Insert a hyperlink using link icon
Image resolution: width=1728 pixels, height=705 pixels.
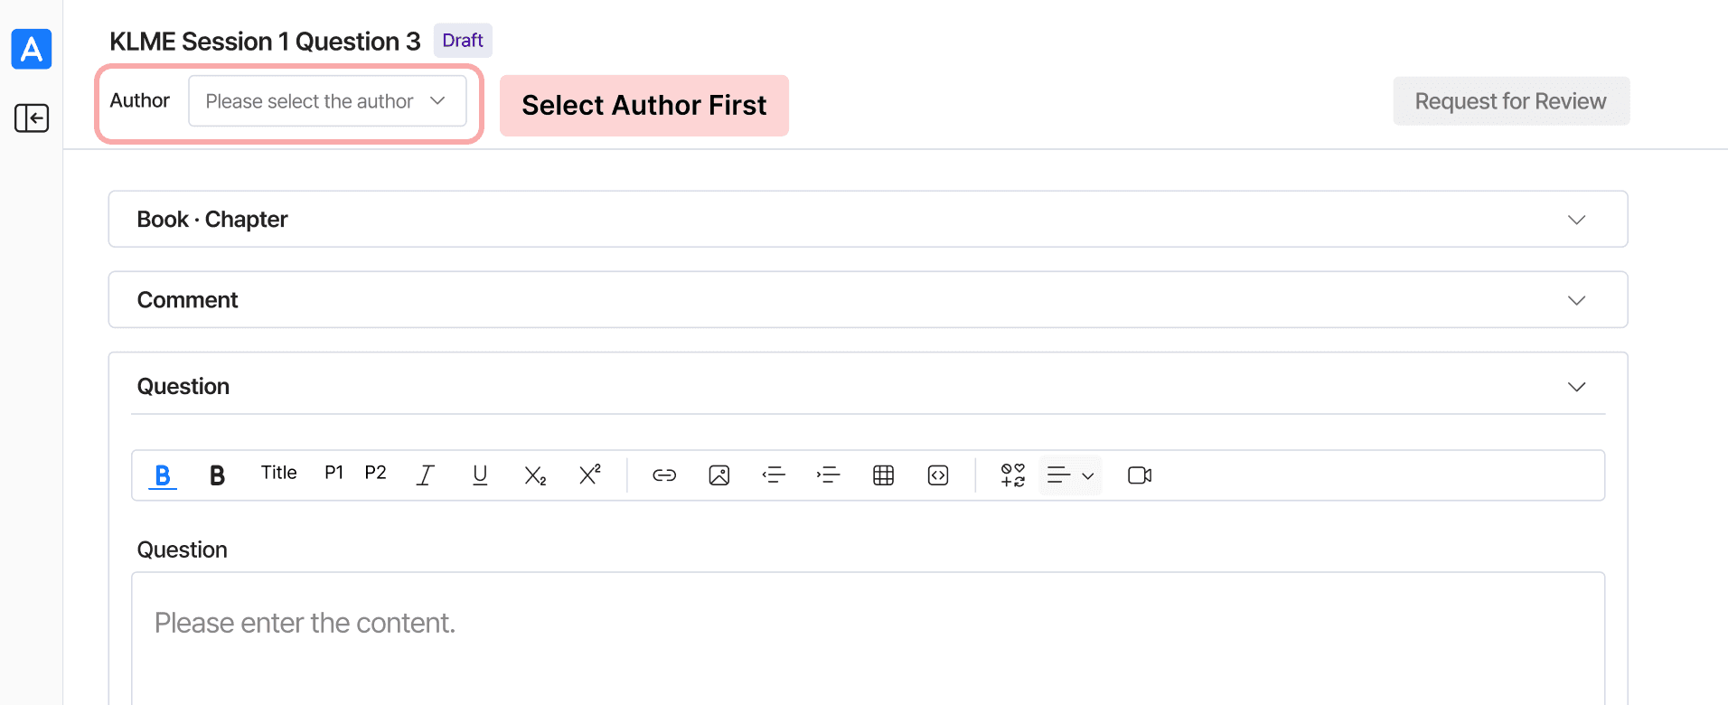point(664,475)
